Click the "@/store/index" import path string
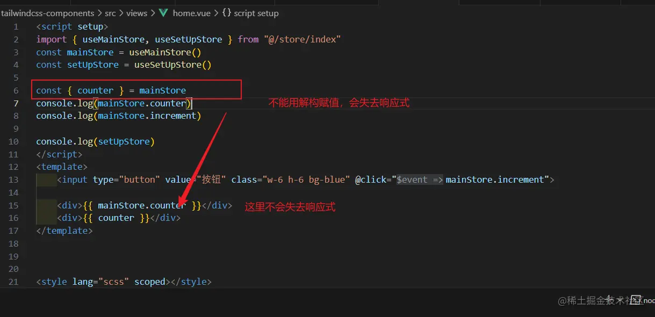Viewport: 655px width, 317px height. click(302, 39)
